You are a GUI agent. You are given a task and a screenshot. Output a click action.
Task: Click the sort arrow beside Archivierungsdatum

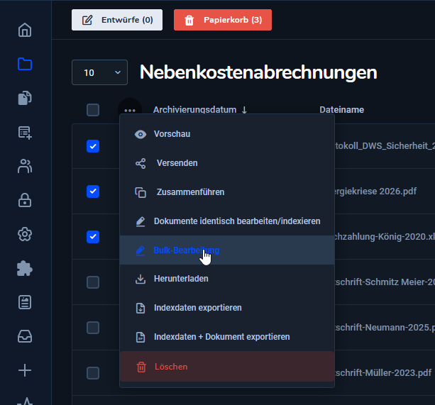244,110
